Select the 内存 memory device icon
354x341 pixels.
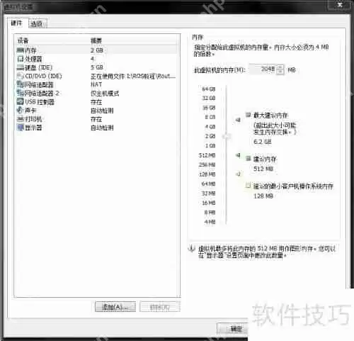[21, 50]
